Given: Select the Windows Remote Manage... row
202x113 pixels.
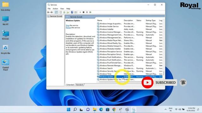Looking at the screenshot, I should tap(129, 66).
